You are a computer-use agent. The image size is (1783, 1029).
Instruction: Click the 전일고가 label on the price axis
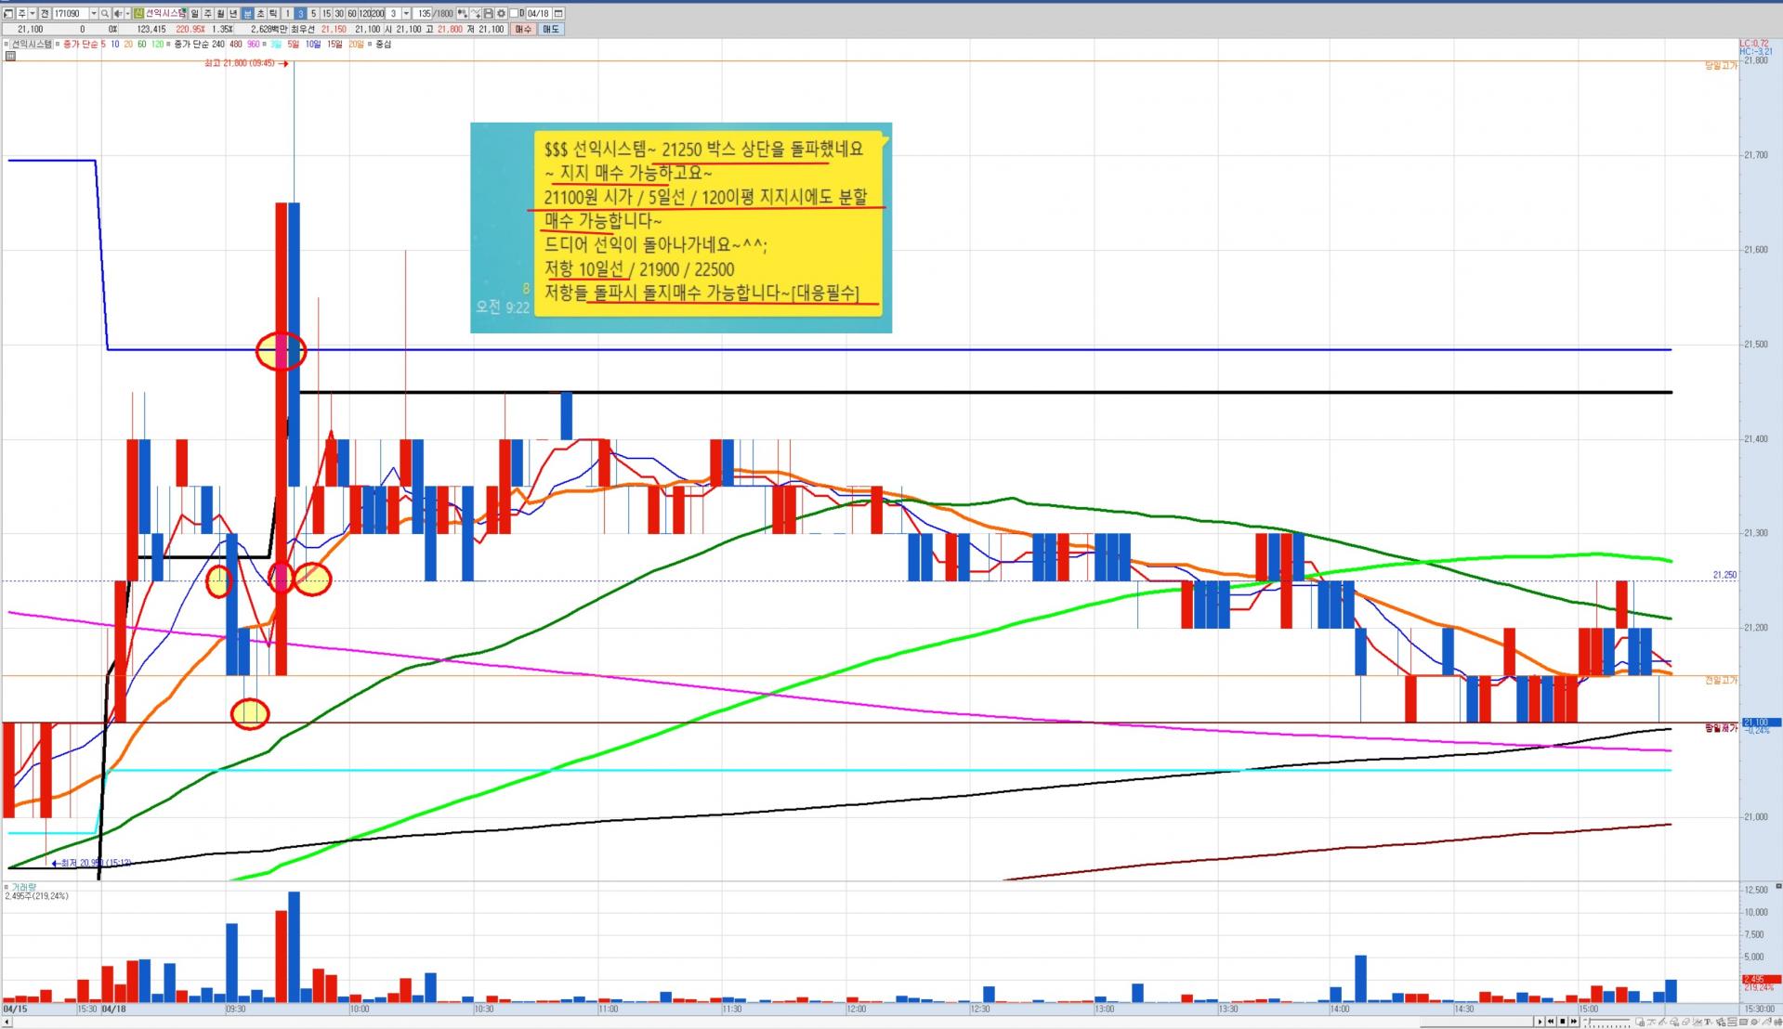pos(1721,681)
